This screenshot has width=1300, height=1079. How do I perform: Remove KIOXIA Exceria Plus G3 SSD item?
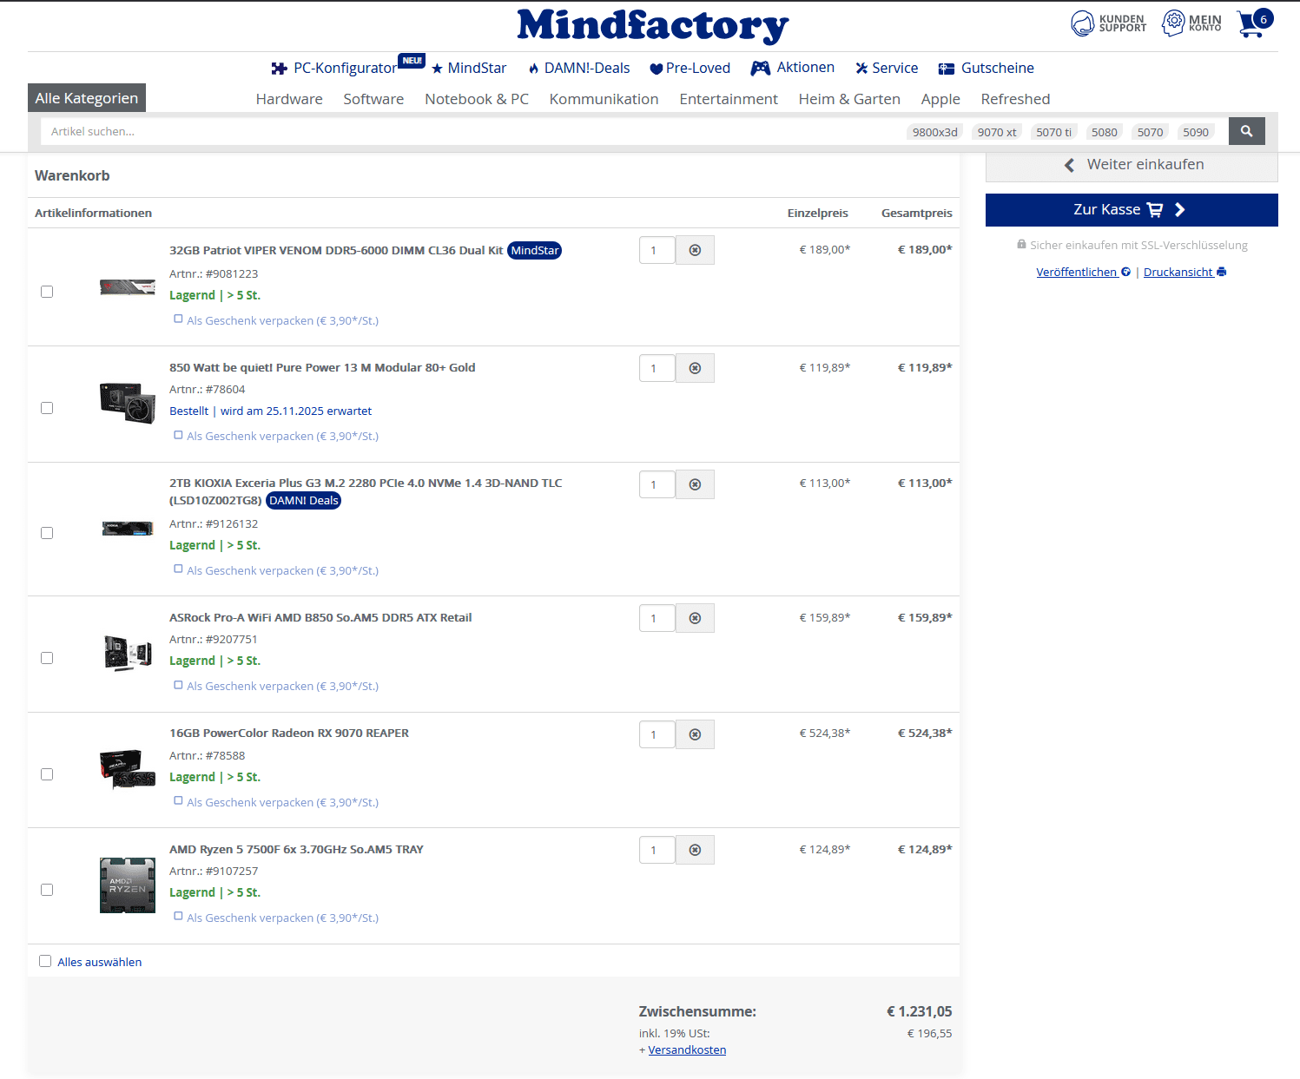point(695,484)
